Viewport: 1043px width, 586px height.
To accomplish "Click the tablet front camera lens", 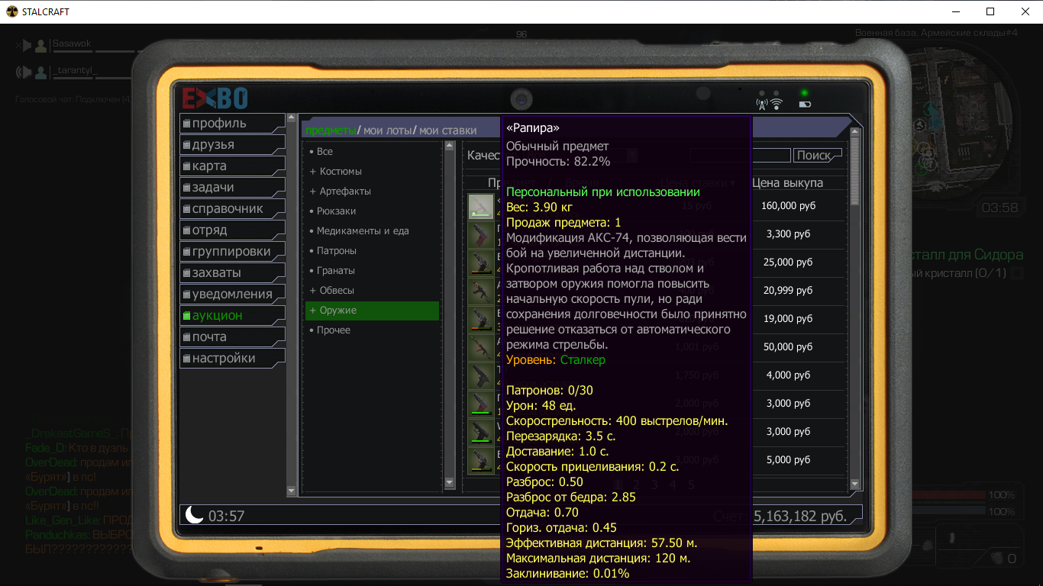I will (521, 98).
